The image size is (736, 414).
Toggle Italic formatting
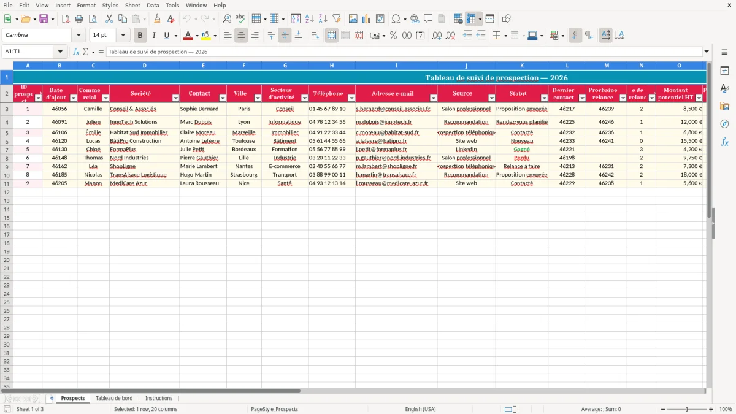[x=154, y=36]
